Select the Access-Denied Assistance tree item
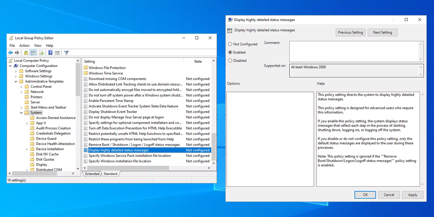 pos(56,118)
